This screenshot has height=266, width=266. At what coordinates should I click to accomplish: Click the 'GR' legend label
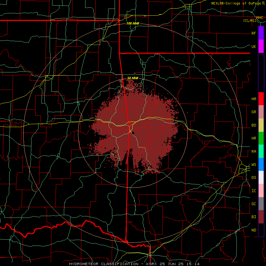[x=254, y=112]
